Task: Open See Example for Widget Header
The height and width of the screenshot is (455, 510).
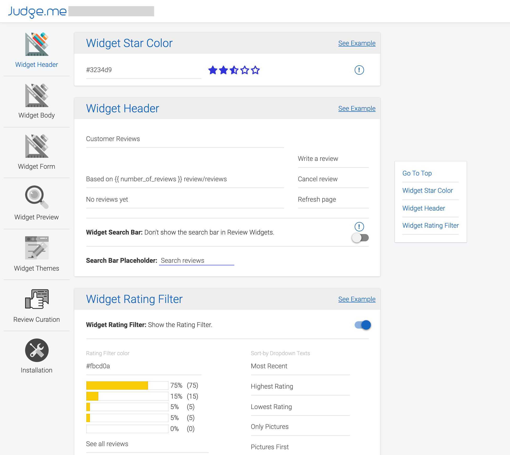Action: coord(357,108)
